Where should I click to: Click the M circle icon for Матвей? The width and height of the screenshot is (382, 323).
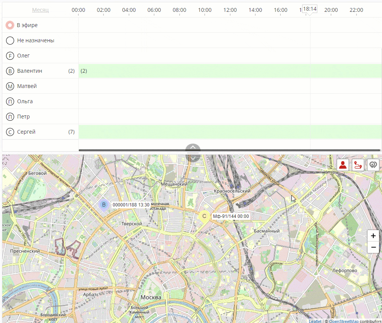[x=10, y=86]
